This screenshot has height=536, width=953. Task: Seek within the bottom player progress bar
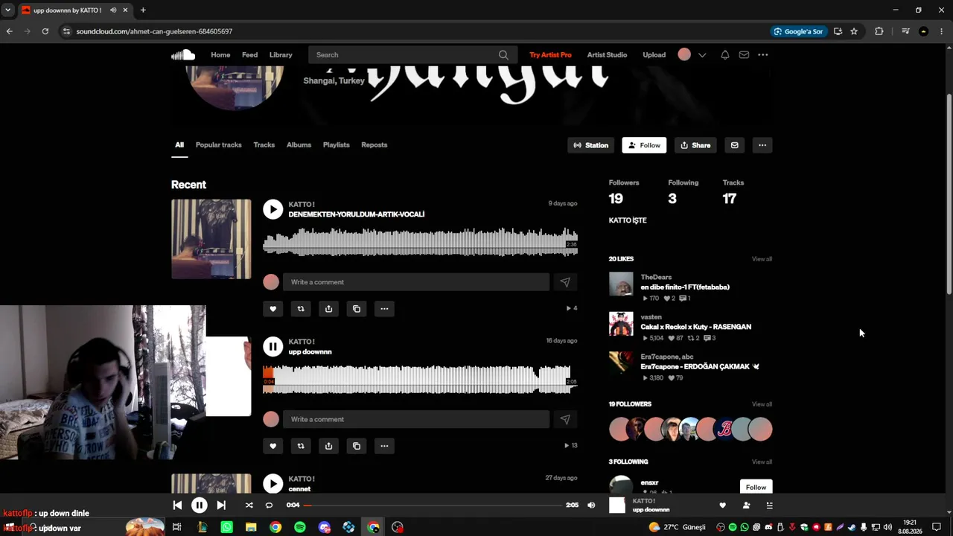[x=433, y=505]
